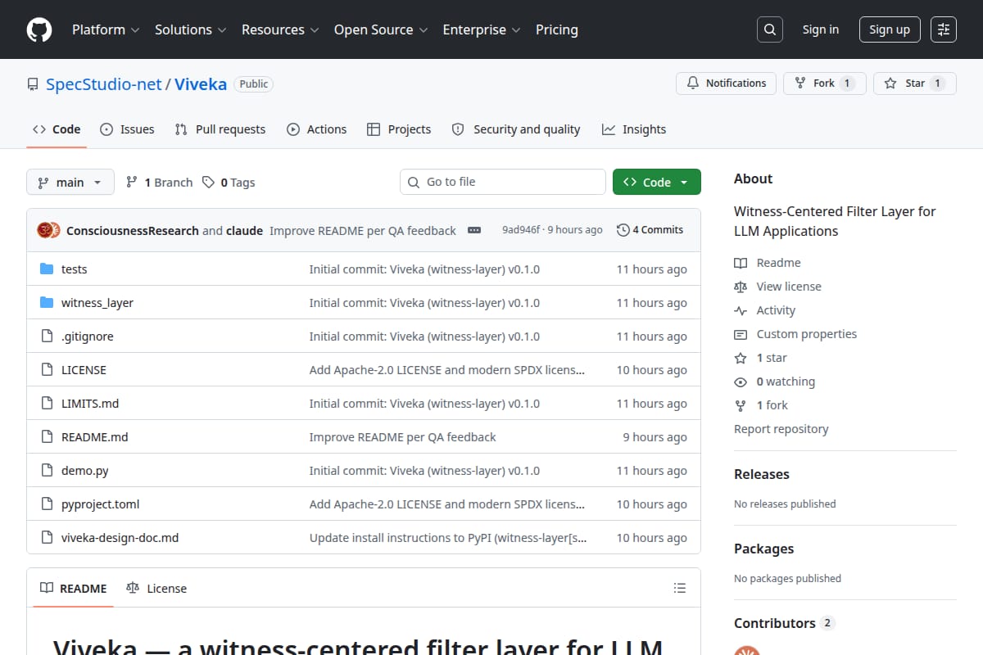983x655 pixels.
Task: Open the README outline list icon
Action: (x=679, y=588)
